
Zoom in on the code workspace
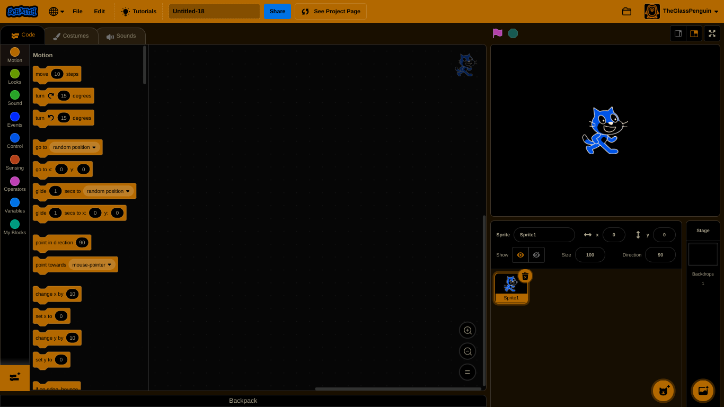tap(467, 330)
